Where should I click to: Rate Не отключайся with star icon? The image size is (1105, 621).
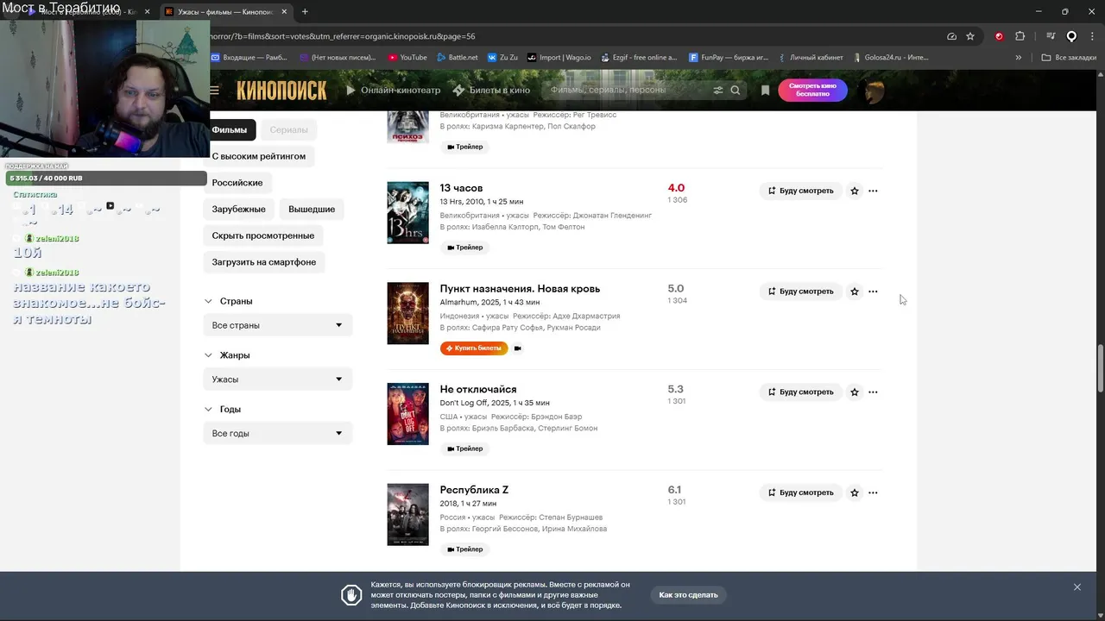[855, 392]
